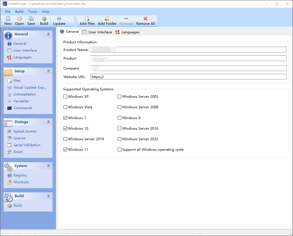This screenshot has height=236, width=293.
Task: Switch to the Languages tab
Action: pyautogui.click(x=127, y=32)
